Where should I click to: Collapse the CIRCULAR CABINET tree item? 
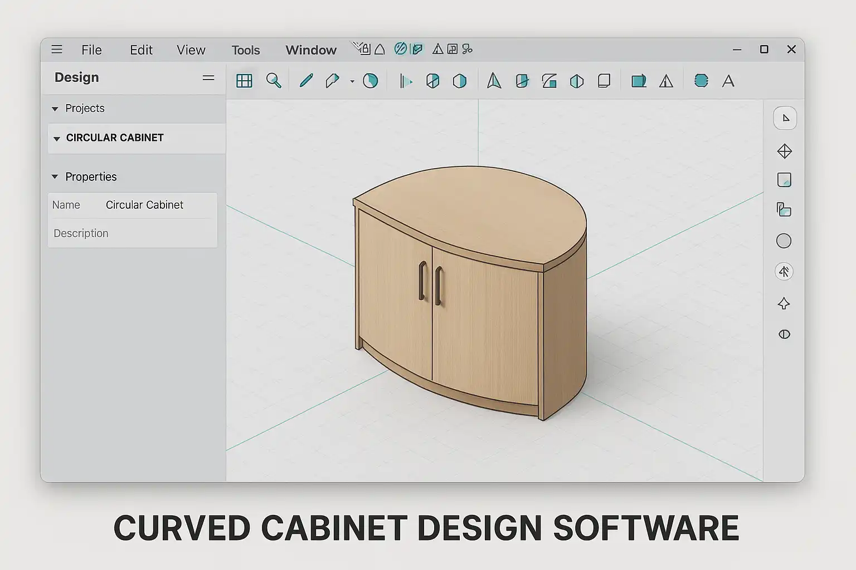click(56, 139)
